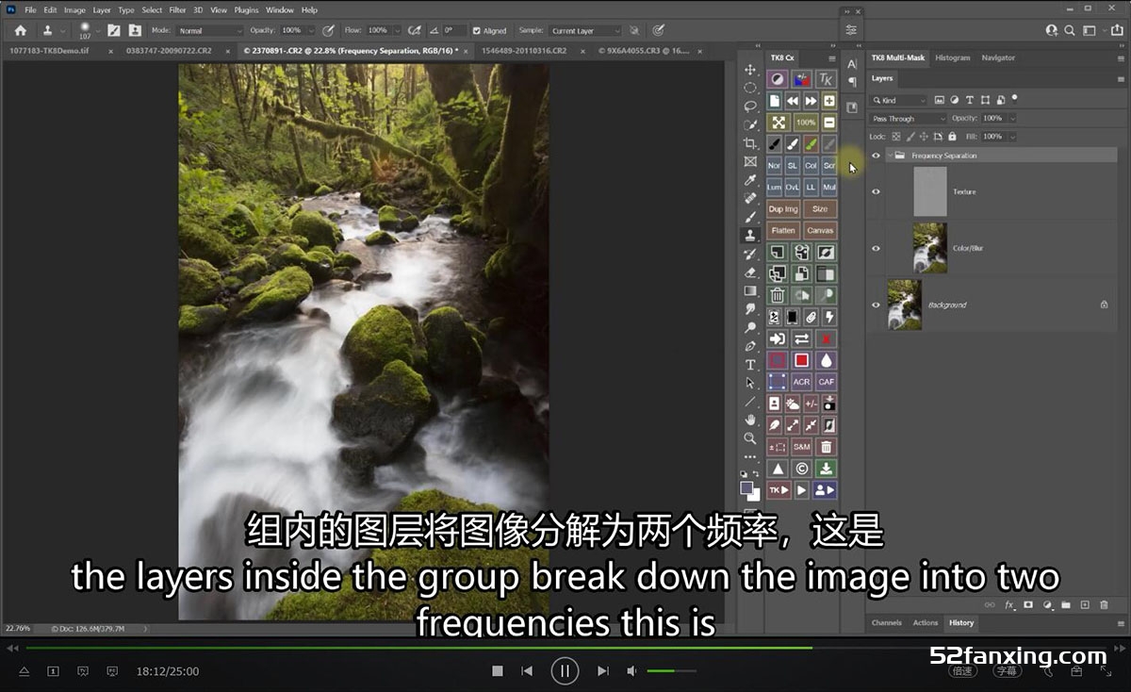Open the Plugins menu
The image size is (1131, 692).
click(x=246, y=10)
